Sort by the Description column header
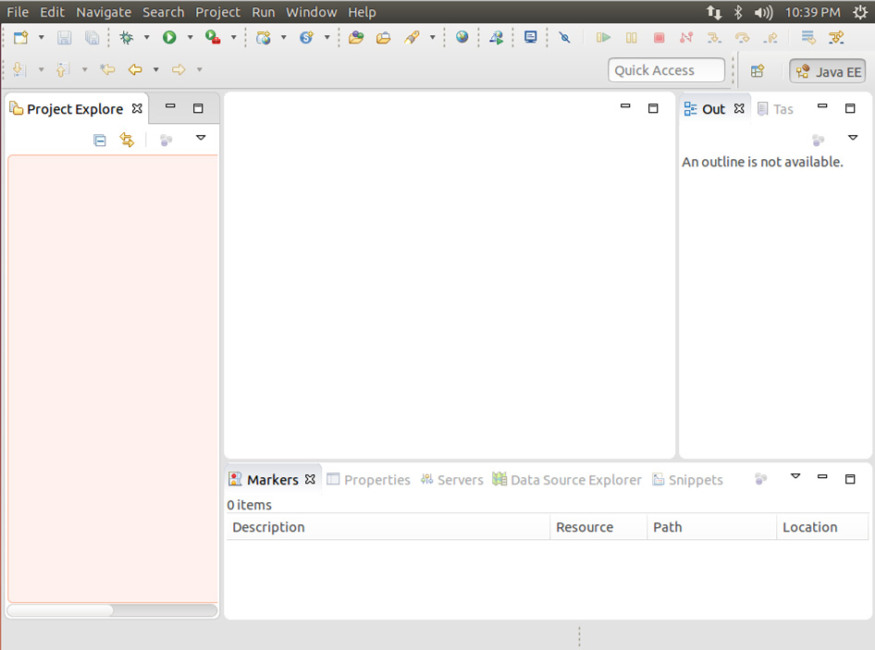The width and height of the screenshot is (875, 650). point(388,527)
